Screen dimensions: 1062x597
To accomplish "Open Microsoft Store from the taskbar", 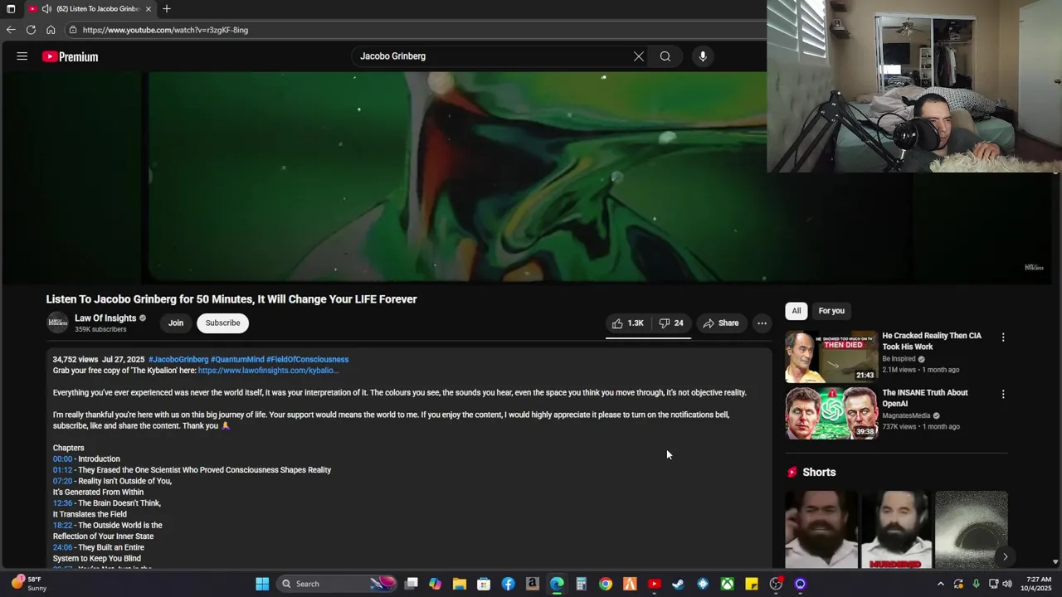I will (x=484, y=584).
